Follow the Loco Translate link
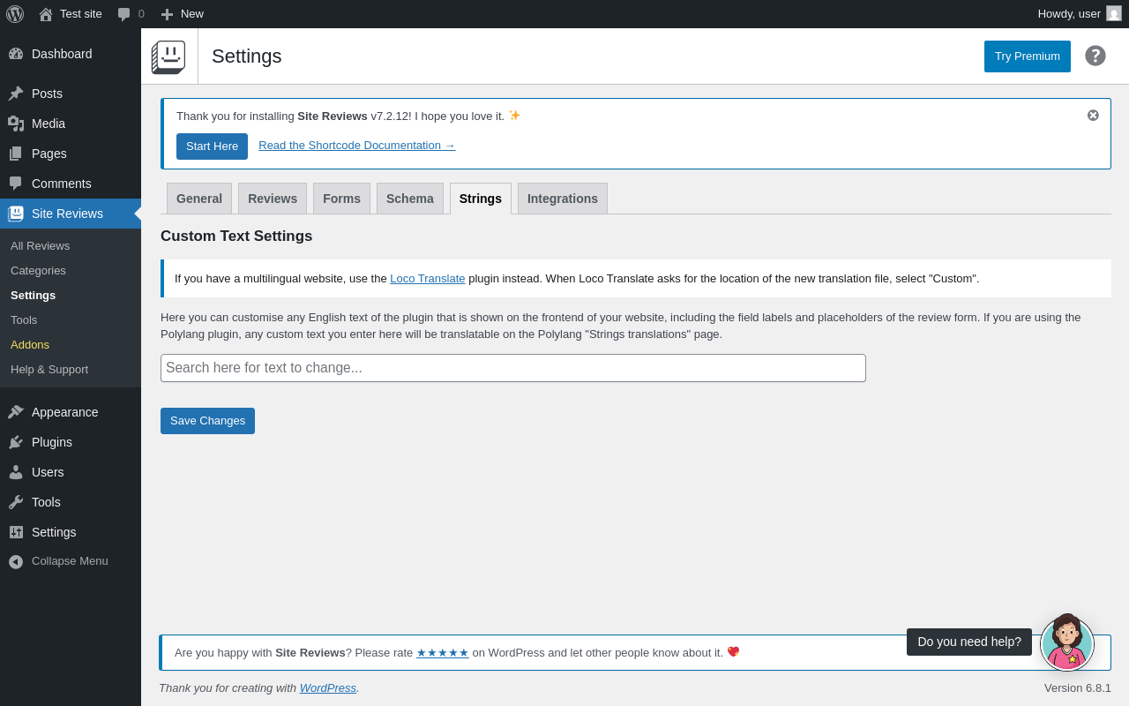The height and width of the screenshot is (706, 1129). pyautogui.click(x=428, y=278)
